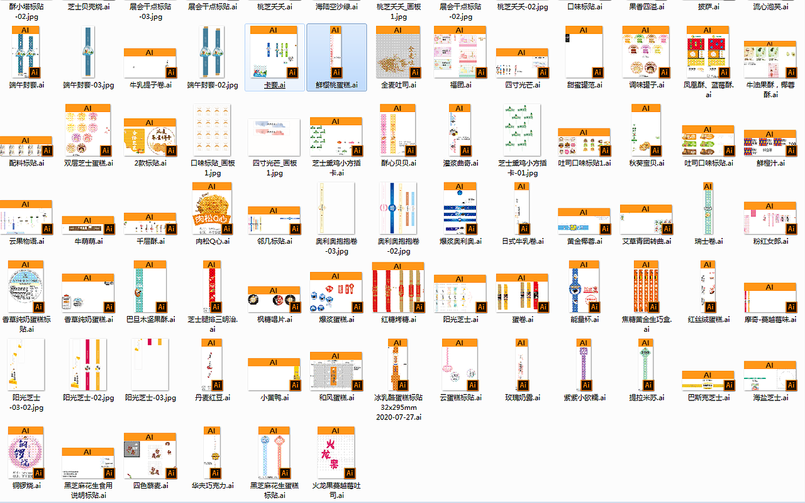The height and width of the screenshot is (503, 805).
Task: Click the file name 枫糖唱片.ai
Action: click(274, 319)
